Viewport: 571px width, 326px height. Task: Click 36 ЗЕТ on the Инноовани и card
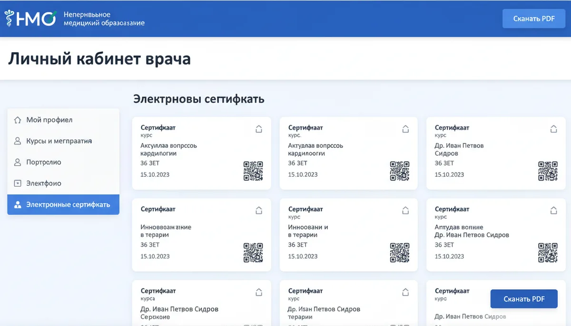297,245
